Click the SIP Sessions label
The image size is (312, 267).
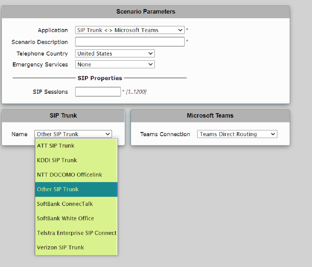pyautogui.click(x=50, y=92)
